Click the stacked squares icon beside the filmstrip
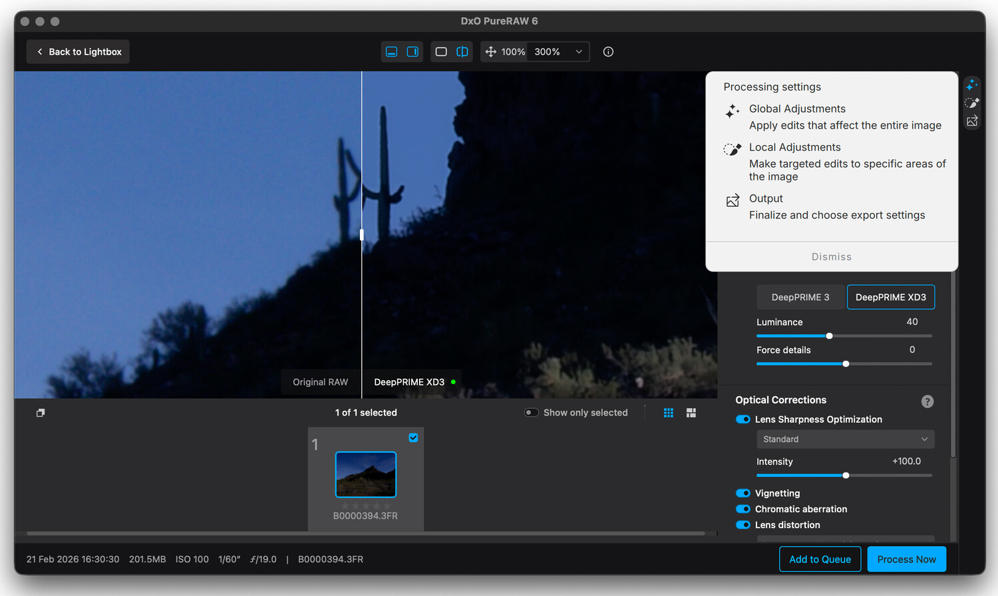The width and height of the screenshot is (998, 596). click(x=41, y=413)
